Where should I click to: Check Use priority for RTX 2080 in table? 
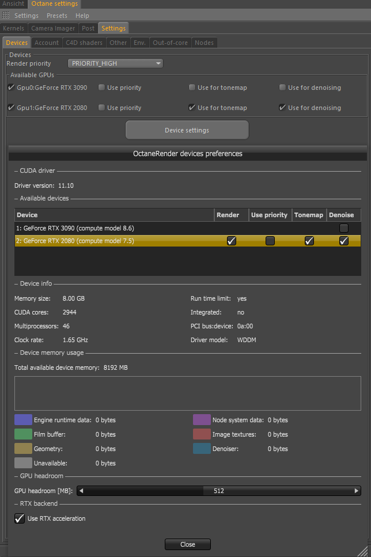click(270, 241)
